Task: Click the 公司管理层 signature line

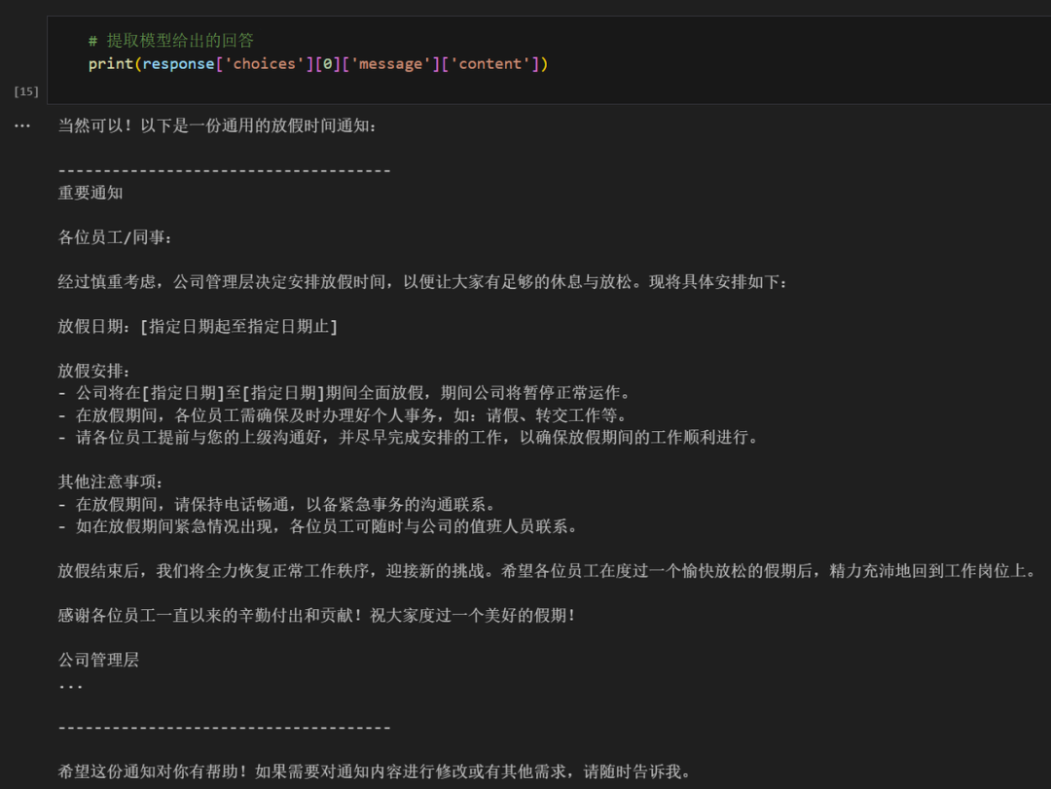Action: (x=97, y=660)
